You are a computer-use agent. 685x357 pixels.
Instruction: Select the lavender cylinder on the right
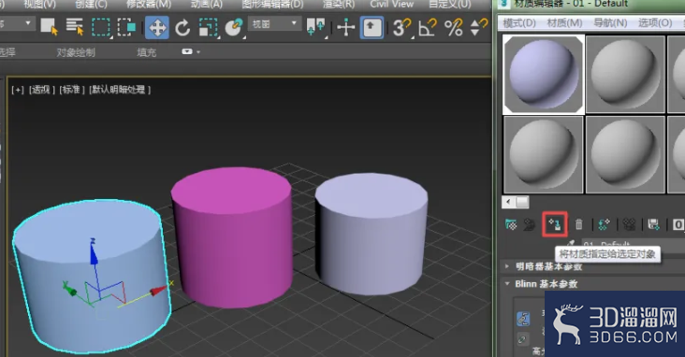click(x=372, y=234)
